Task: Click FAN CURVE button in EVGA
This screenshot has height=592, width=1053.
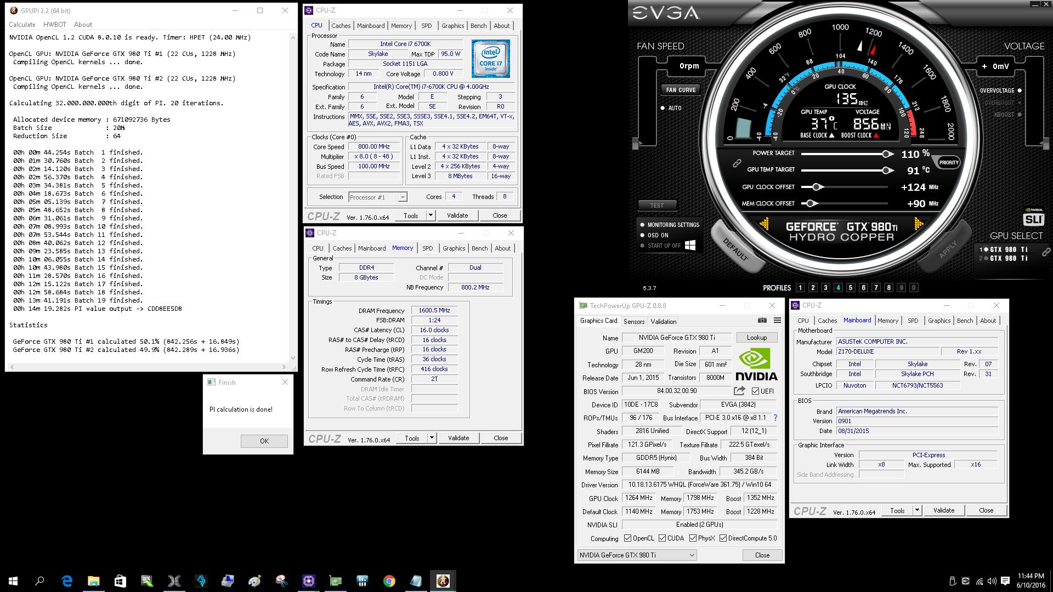Action: coord(681,90)
